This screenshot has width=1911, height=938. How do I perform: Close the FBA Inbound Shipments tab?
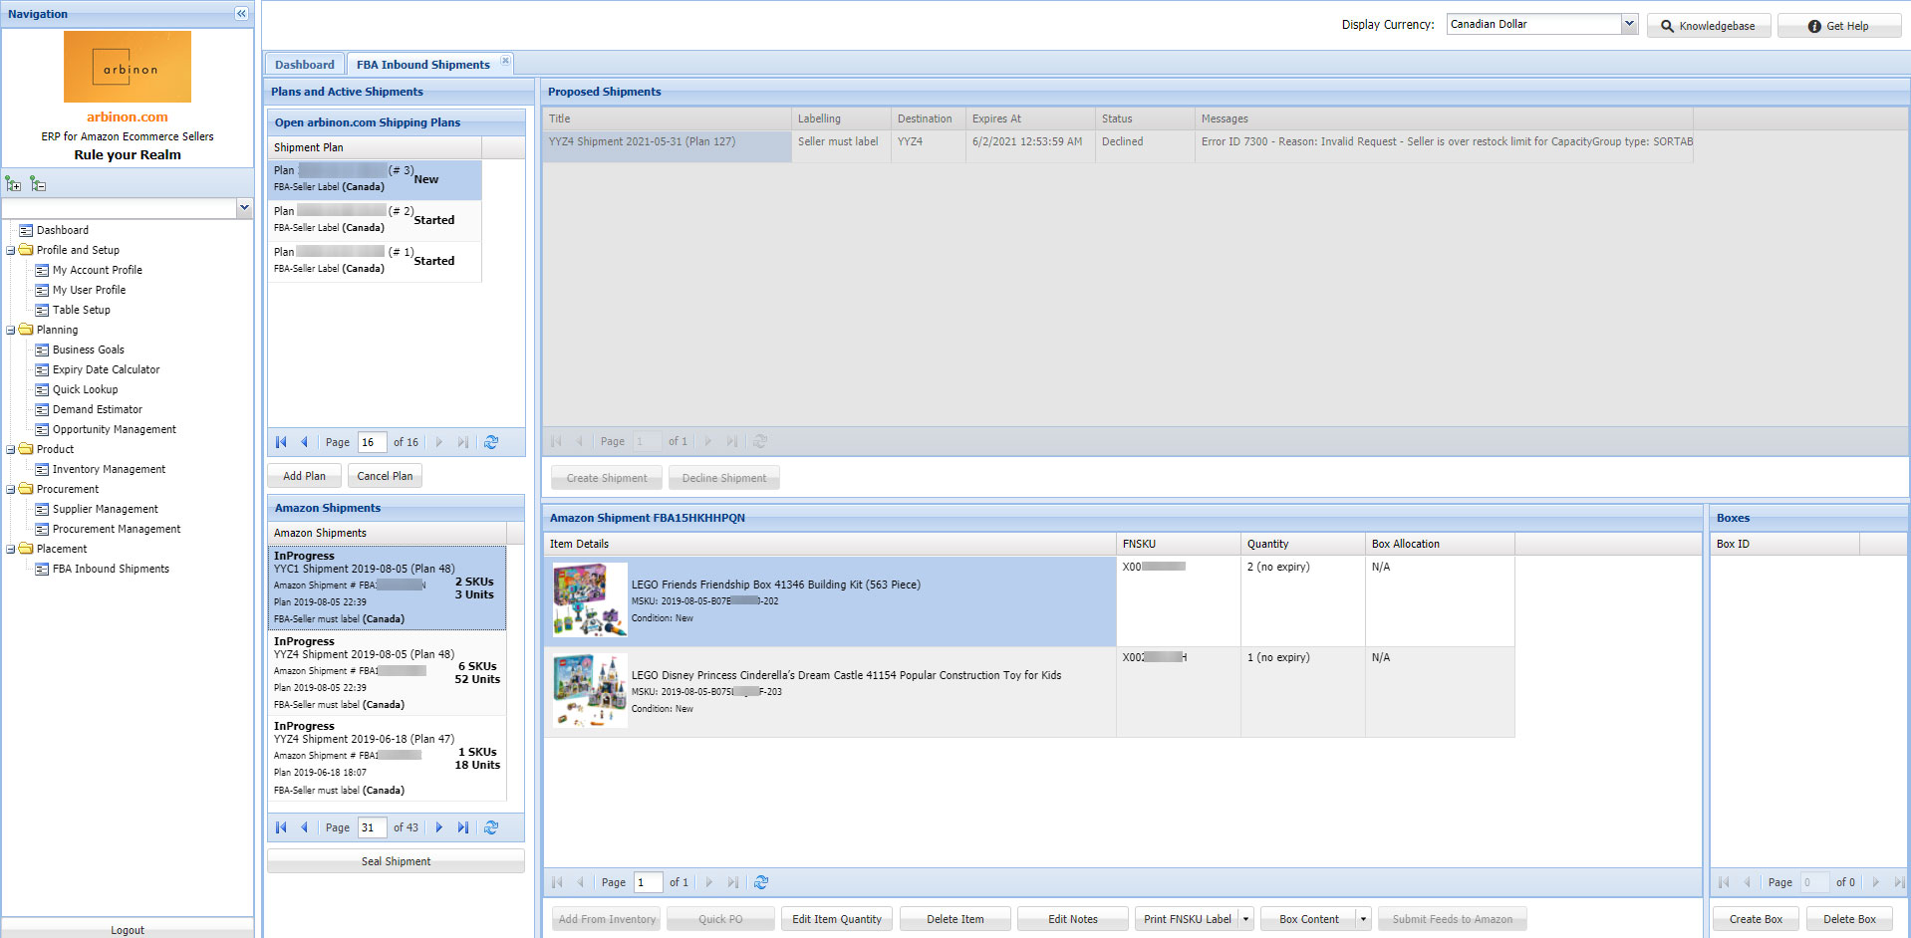pos(505,62)
